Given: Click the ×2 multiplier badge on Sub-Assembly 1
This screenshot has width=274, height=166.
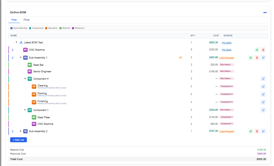Looking at the screenshot, I should point(180,57).
